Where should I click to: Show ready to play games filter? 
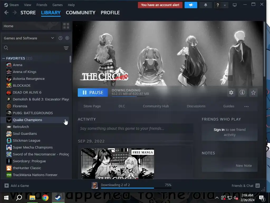[x=67, y=38]
